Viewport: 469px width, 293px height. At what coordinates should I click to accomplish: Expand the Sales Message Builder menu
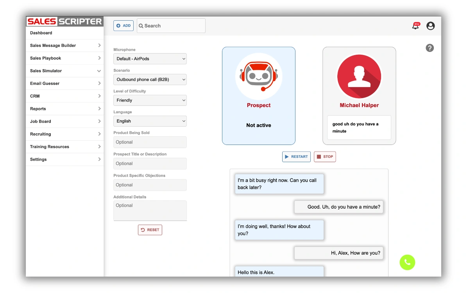pos(64,46)
